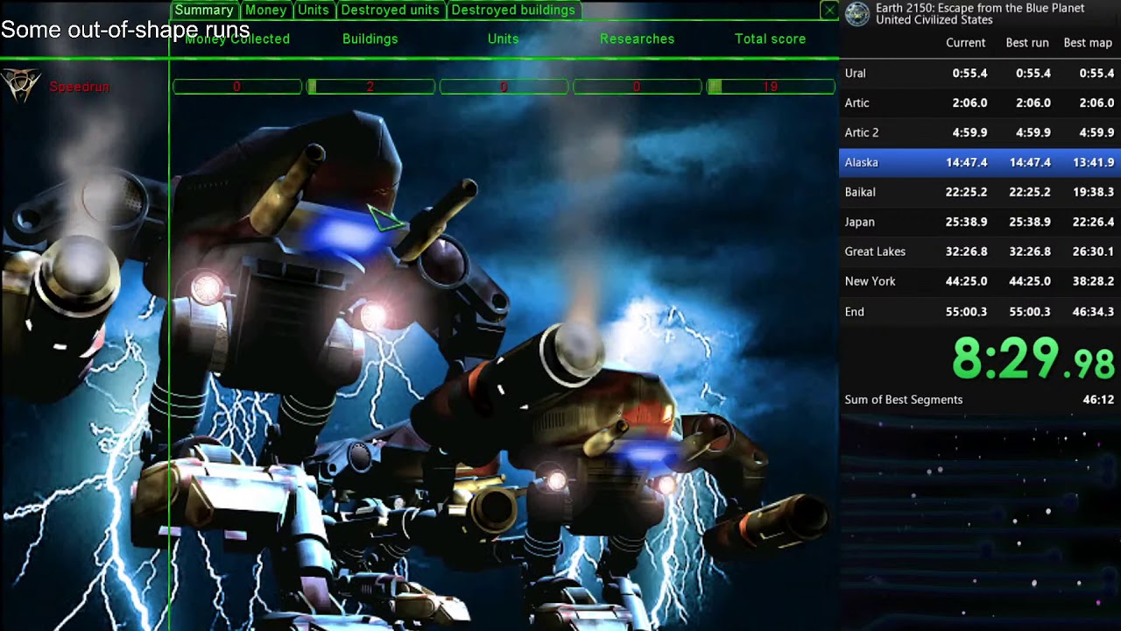Viewport: 1121px width, 631px height.
Task: Click the Earth 2150 game icon in the splits panel
Action: 857,14
